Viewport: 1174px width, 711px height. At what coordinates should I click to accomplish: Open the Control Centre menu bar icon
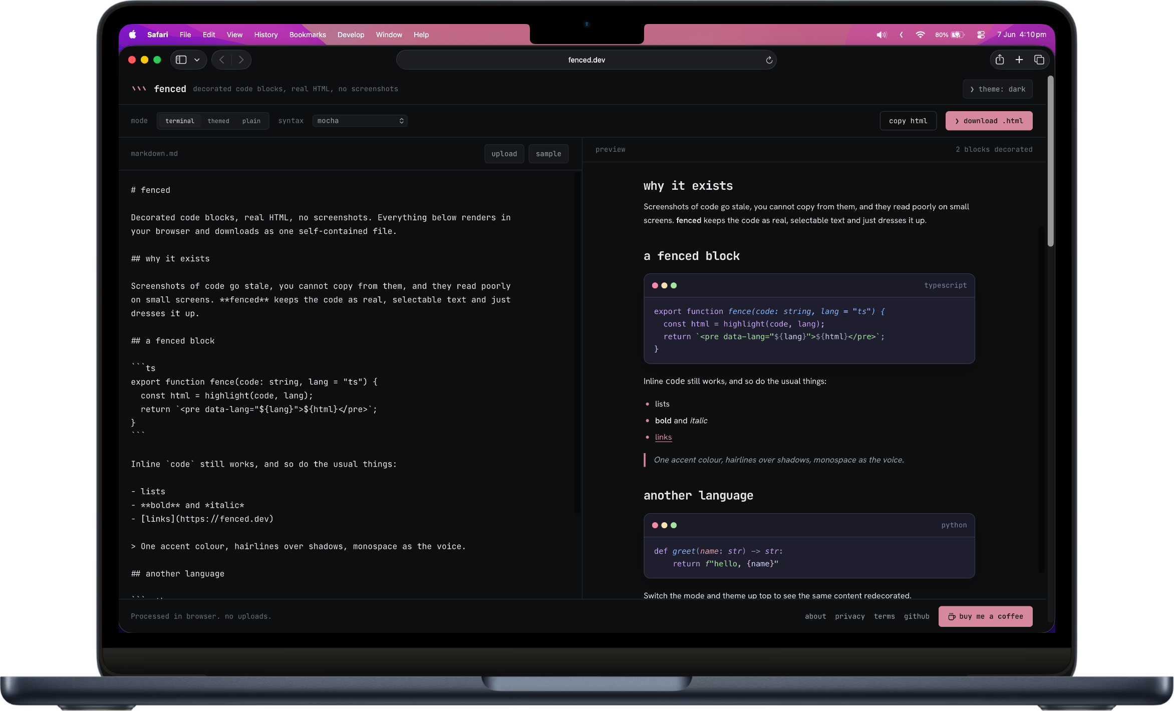981,35
